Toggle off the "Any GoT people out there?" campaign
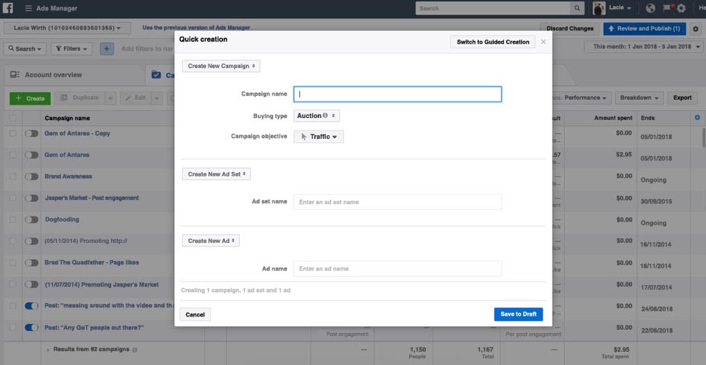This screenshot has width=706, height=365. pos(31,328)
